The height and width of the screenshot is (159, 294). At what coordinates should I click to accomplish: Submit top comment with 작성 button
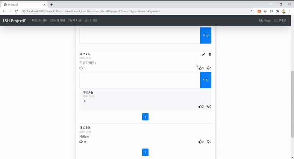pos(206,35)
